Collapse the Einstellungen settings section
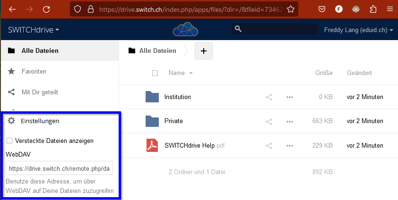 tap(40, 121)
